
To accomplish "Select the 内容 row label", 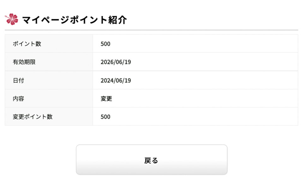I will click(x=18, y=99).
